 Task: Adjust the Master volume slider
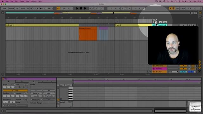click(183, 72)
